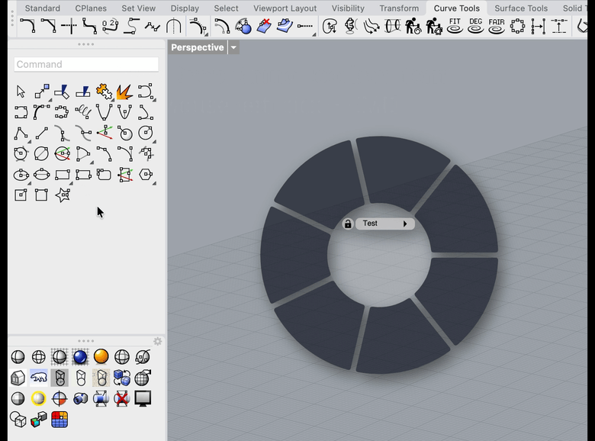
Task: Click the blue sphere Rendered display icon
Action: click(80, 357)
